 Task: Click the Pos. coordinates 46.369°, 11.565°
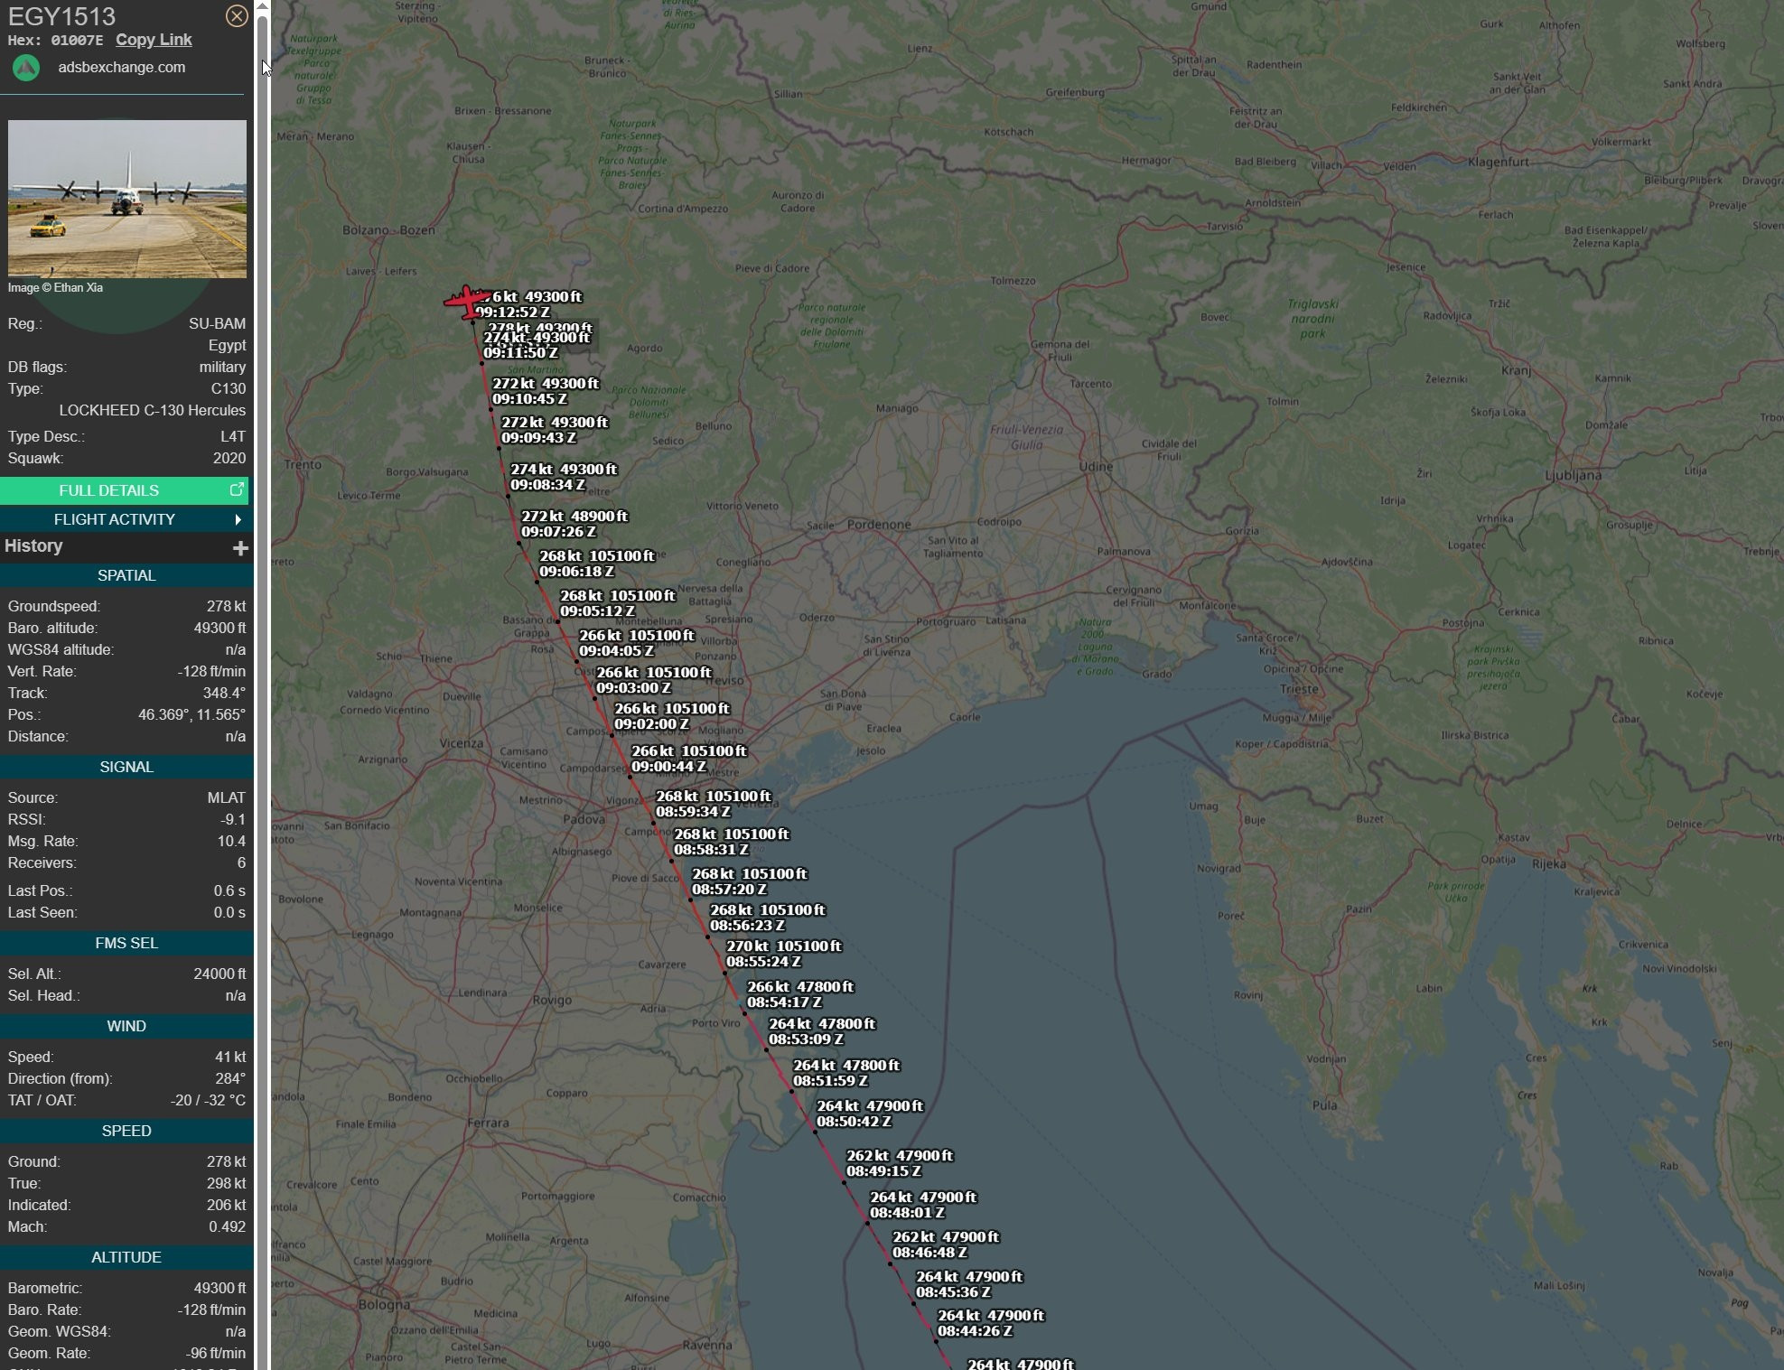pyautogui.click(x=191, y=714)
